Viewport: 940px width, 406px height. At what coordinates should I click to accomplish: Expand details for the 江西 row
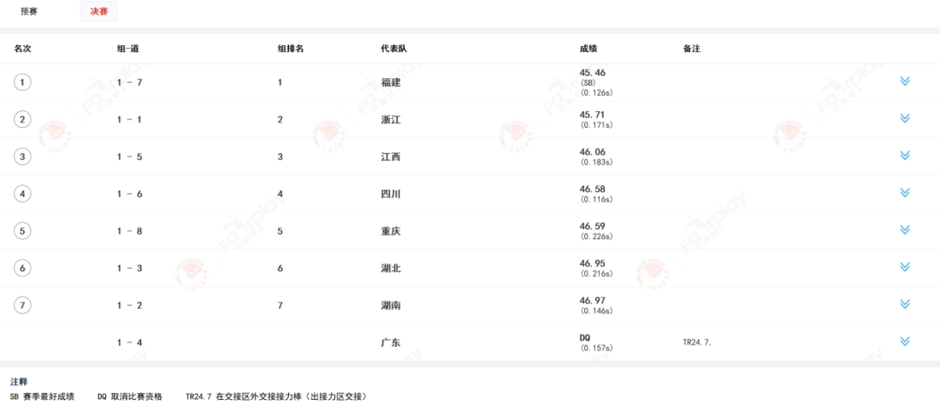point(904,155)
